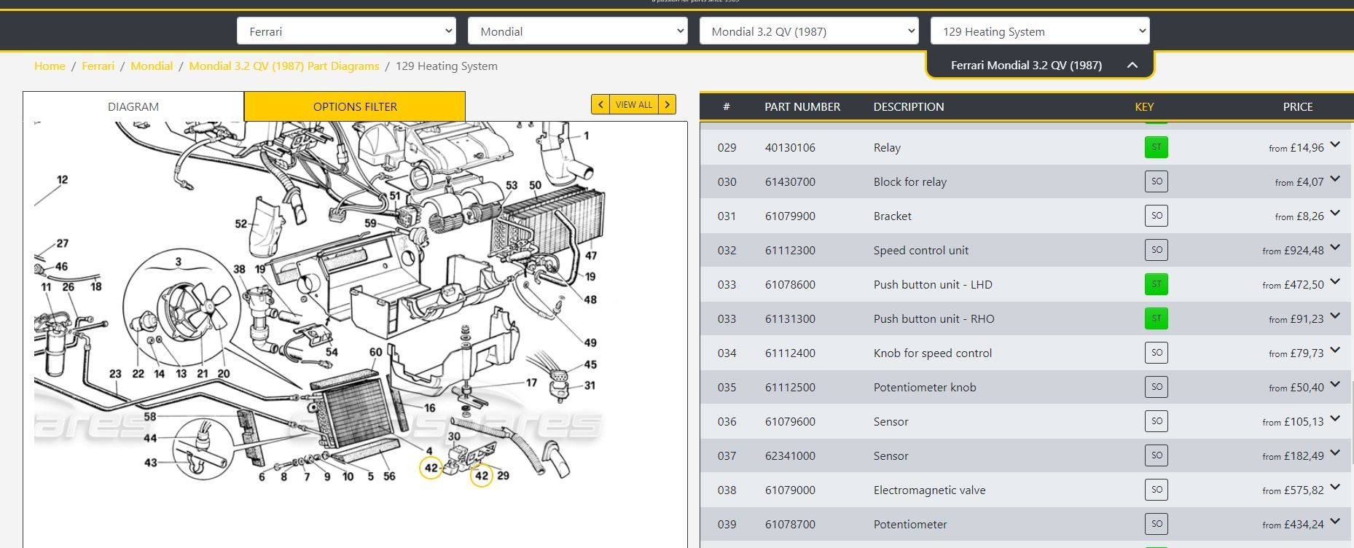Viewport: 1354px width, 548px height.
Task: Open the Mondial 3.2 QV (1987) variant dropdown
Action: 808,31
